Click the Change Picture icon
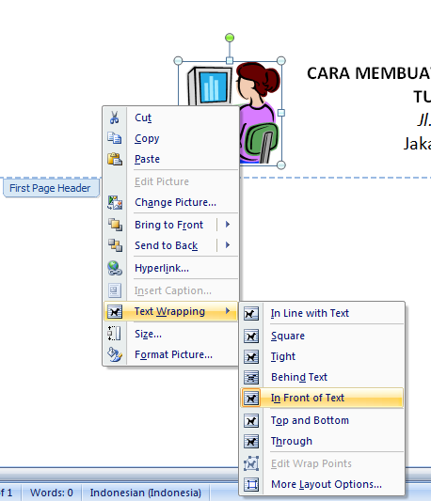 pyautogui.click(x=115, y=203)
